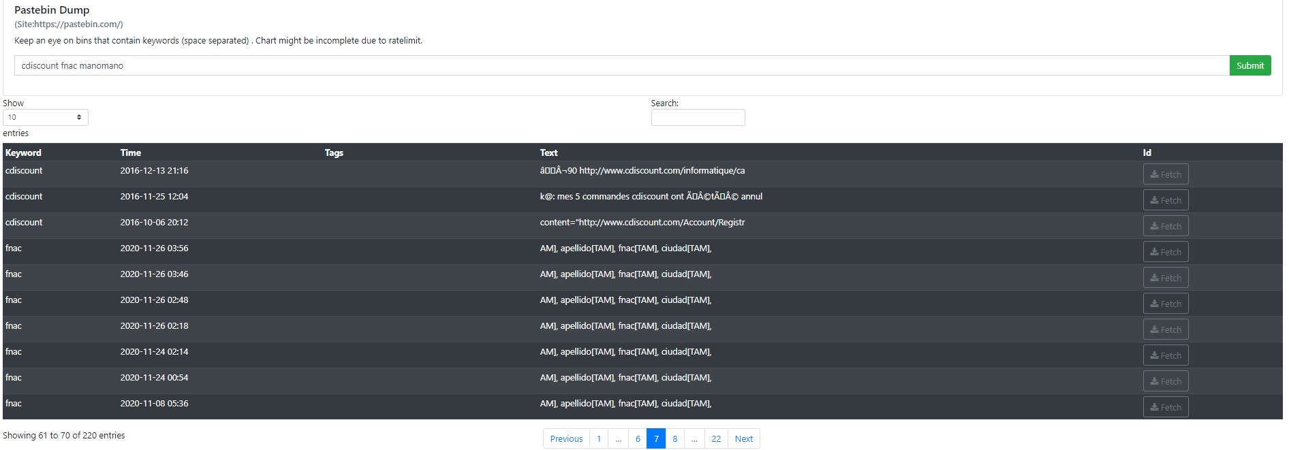
Task: Submit the keyword search
Action: [x=1249, y=65]
